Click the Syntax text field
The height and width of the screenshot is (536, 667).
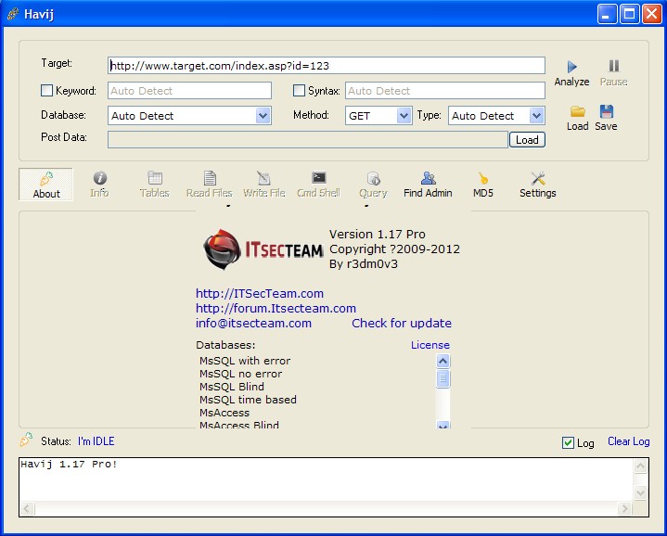point(445,91)
